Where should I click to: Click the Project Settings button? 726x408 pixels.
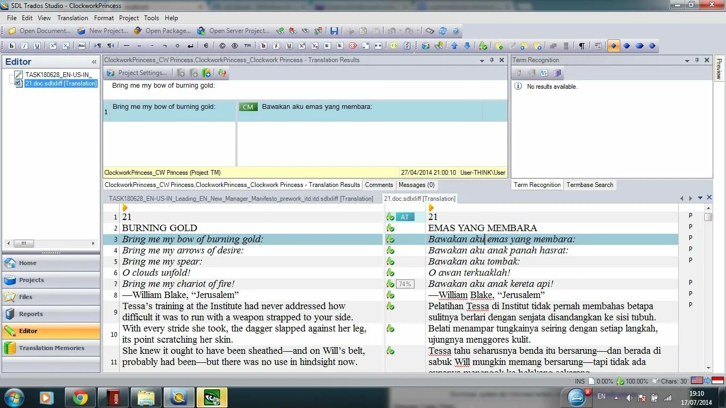(137, 73)
